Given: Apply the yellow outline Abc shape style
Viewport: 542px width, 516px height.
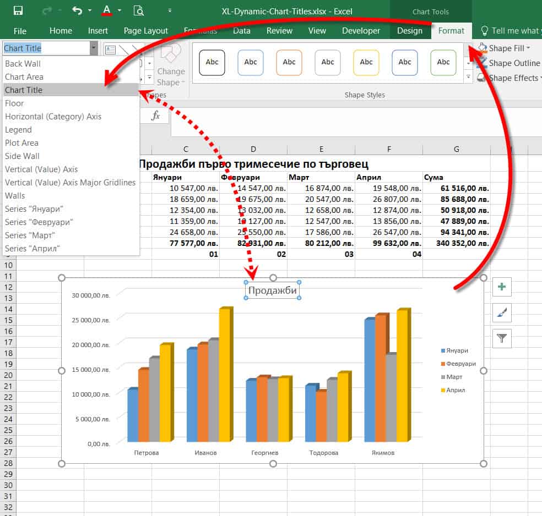Looking at the screenshot, I should coord(366,62).
